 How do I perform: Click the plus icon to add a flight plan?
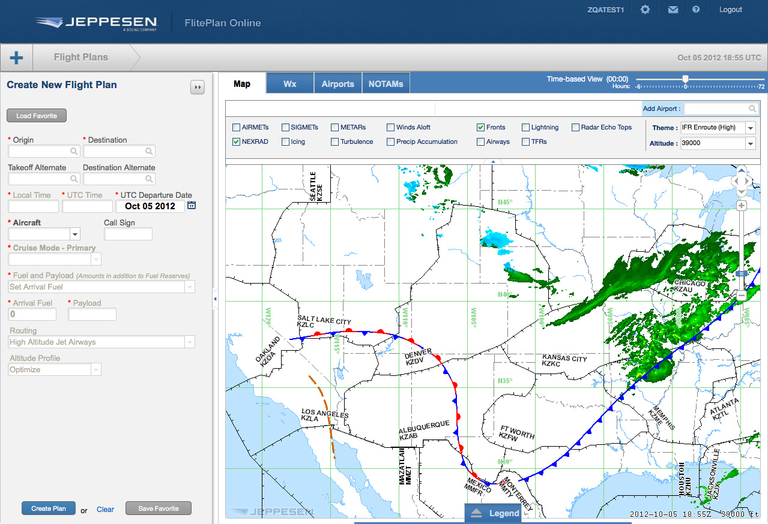(16, 57)
